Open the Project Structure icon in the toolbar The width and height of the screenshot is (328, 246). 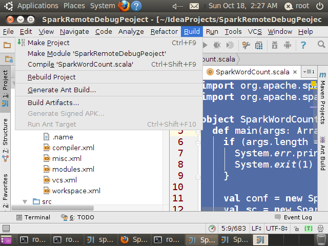tap(259, 46)
